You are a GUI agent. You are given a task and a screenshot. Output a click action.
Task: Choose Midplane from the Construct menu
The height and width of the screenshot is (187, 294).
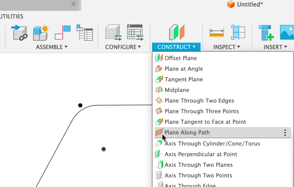tap(177, 90)
